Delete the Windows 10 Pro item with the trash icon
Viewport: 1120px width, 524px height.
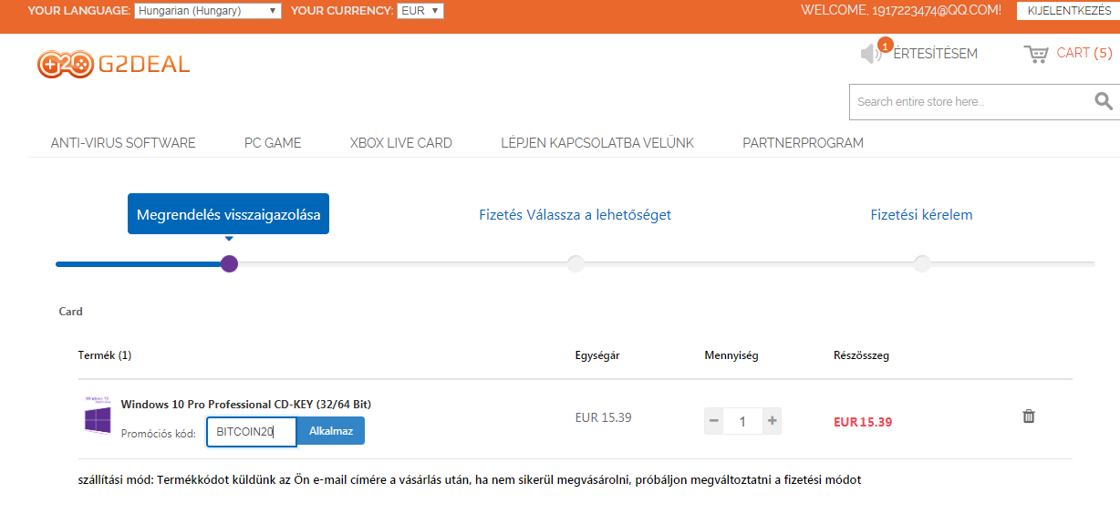pyautogui.click(x=1029, y=416)
